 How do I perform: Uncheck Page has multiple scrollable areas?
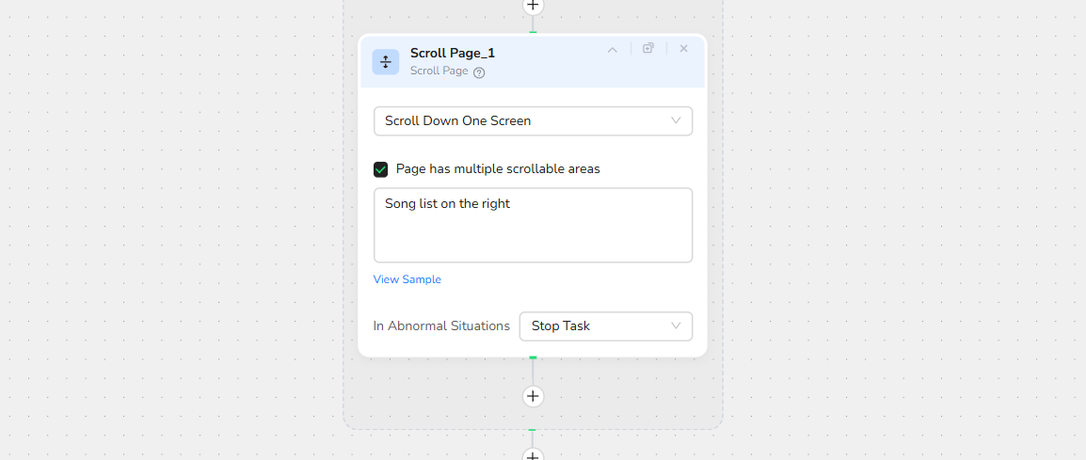(x=381, y=169)
